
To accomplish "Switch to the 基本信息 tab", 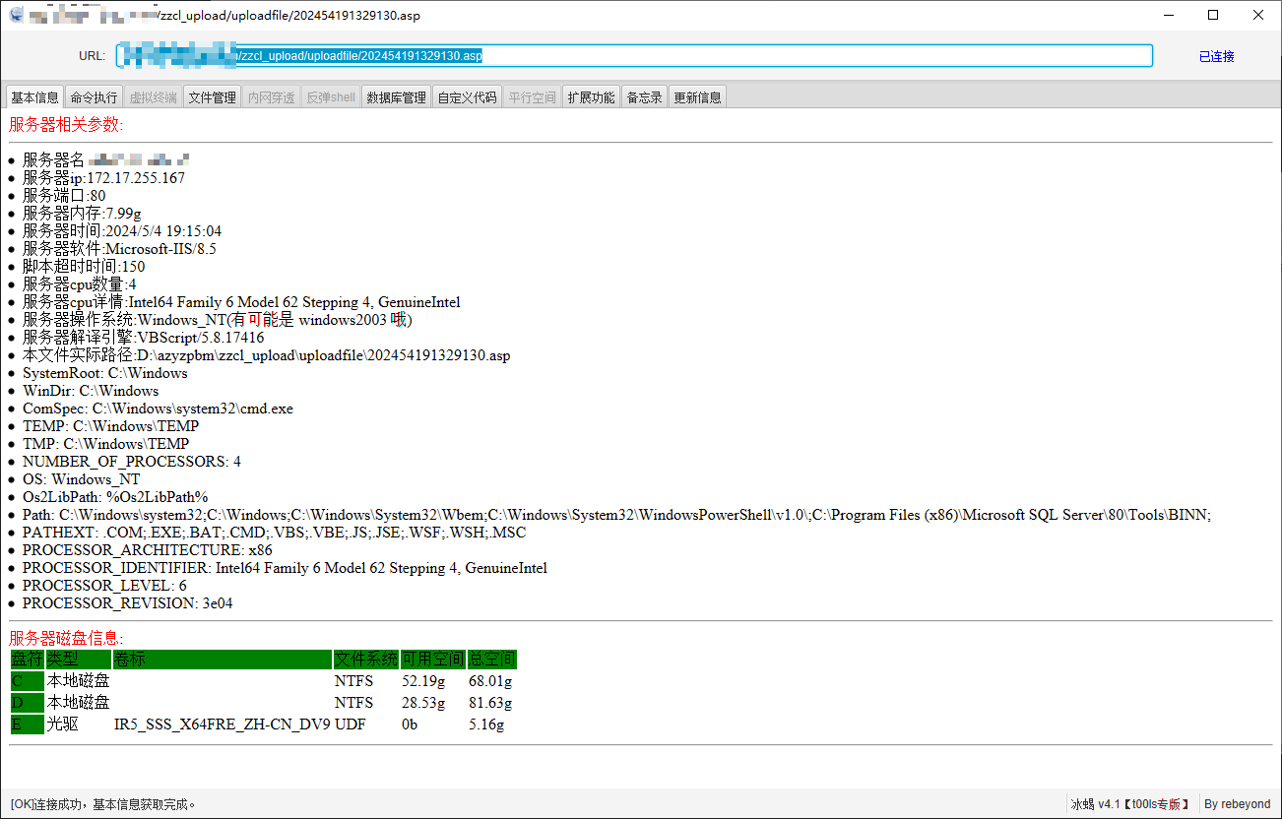I will pos(34,97).
